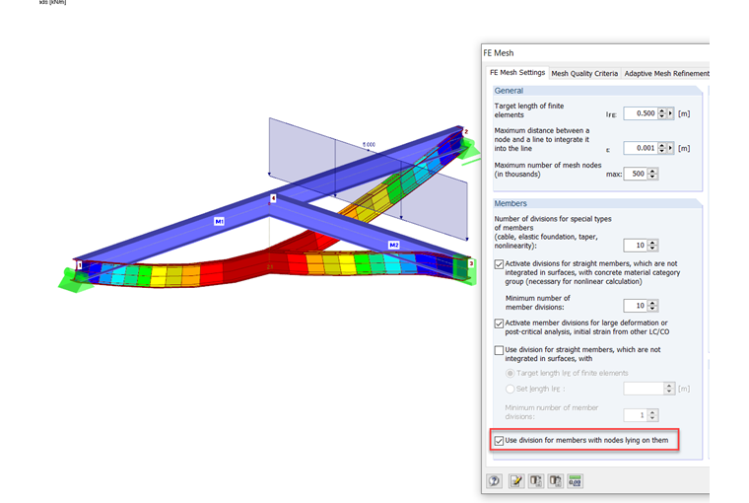Click node 3 label at right support
749x503 pixels.
(471, 263)
